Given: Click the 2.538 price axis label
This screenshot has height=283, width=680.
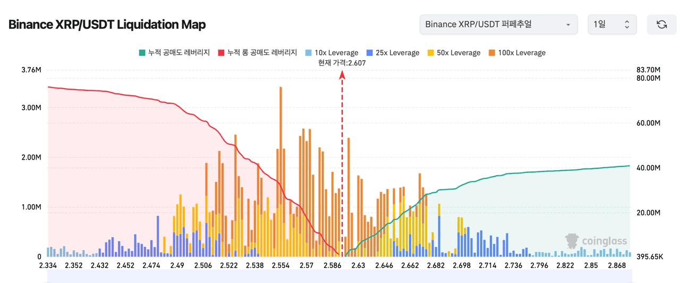Looking at the screenshot, I should [x=255, y=265].
